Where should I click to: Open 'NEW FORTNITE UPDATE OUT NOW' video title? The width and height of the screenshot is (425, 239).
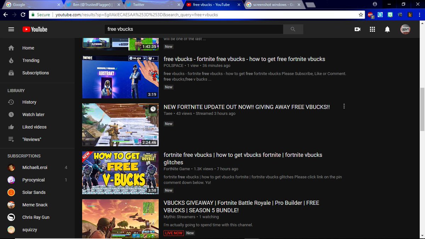pos(246,107)
